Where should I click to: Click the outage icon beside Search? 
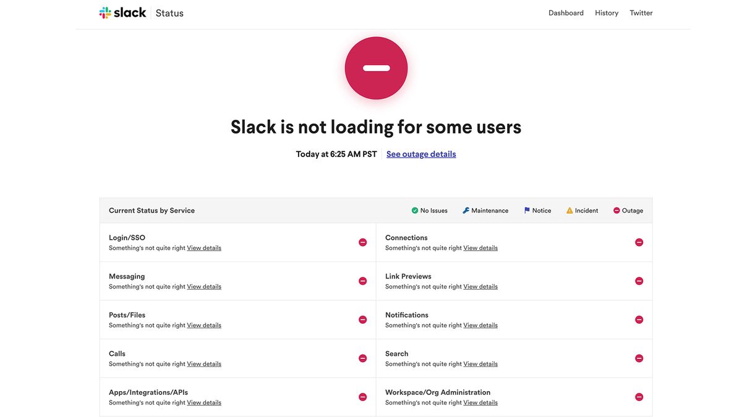coord(639,357)
